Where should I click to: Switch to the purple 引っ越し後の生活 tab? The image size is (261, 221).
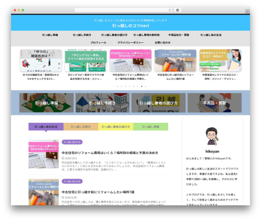46,126
